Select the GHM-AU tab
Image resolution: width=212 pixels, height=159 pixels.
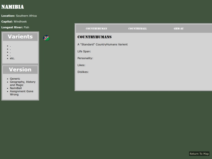179,29
